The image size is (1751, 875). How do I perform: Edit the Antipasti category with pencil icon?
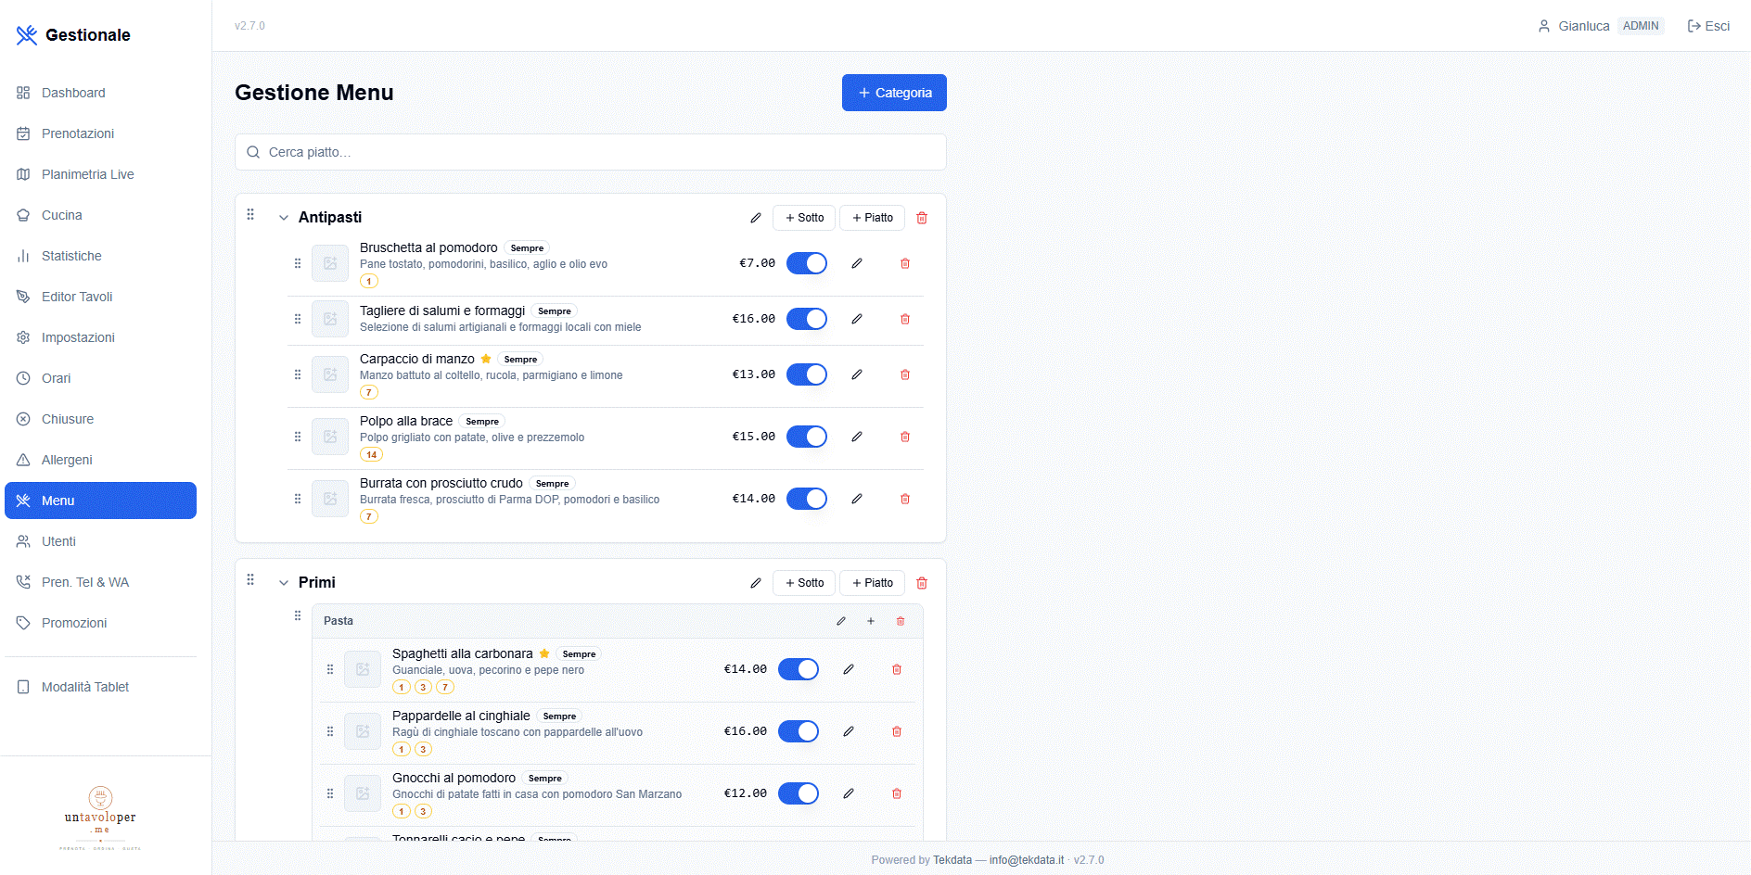click(x=756, y=218)
